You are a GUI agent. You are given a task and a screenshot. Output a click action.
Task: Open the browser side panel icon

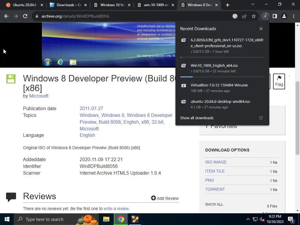275,16
